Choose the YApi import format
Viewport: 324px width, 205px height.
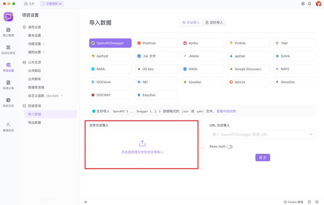click(294, 43)
